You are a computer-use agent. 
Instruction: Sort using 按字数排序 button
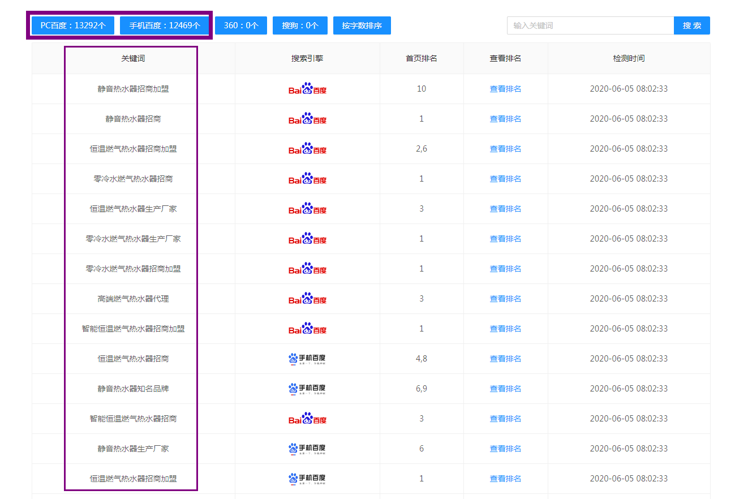click(x=362, y=25)
